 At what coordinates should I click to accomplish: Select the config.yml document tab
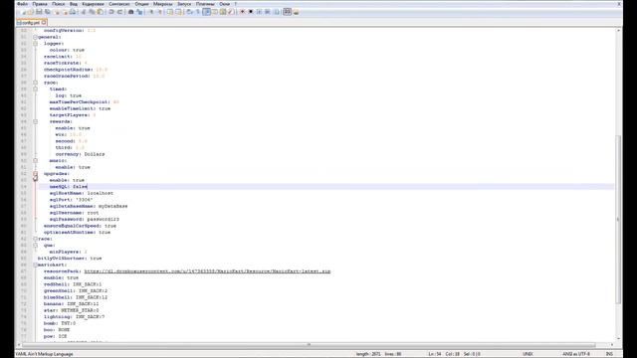pos(31,23)
